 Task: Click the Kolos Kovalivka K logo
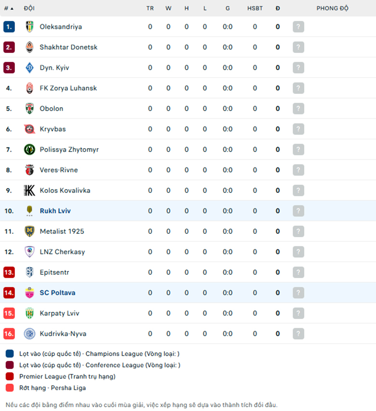click(x=30, y=190)
